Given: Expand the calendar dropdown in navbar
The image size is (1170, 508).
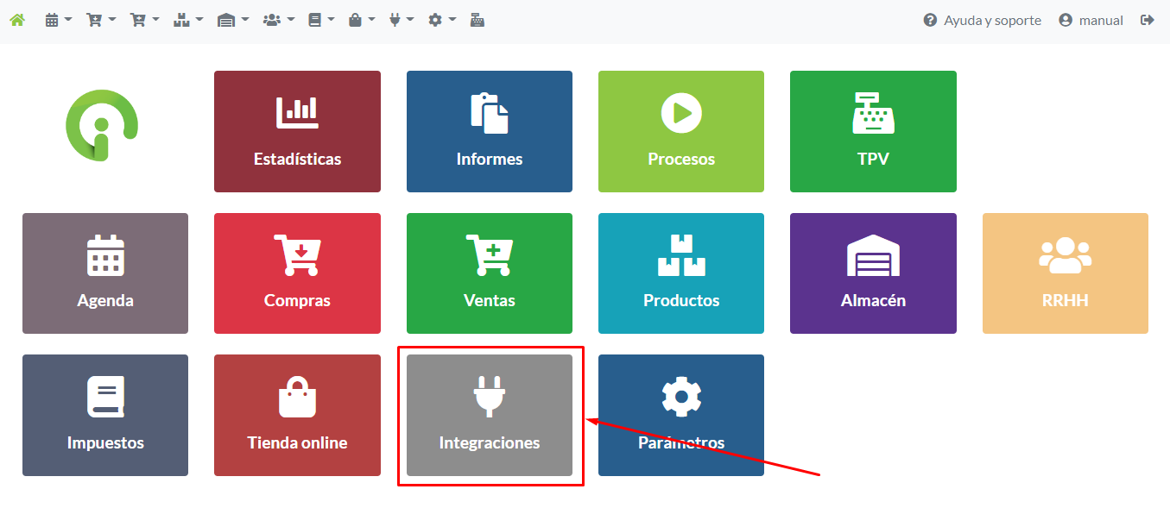Looking at the screenshot, I should pos(58,20).
